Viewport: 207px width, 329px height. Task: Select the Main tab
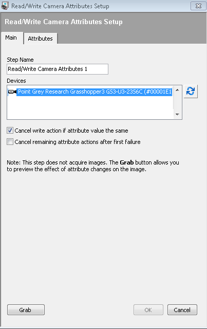11,38
